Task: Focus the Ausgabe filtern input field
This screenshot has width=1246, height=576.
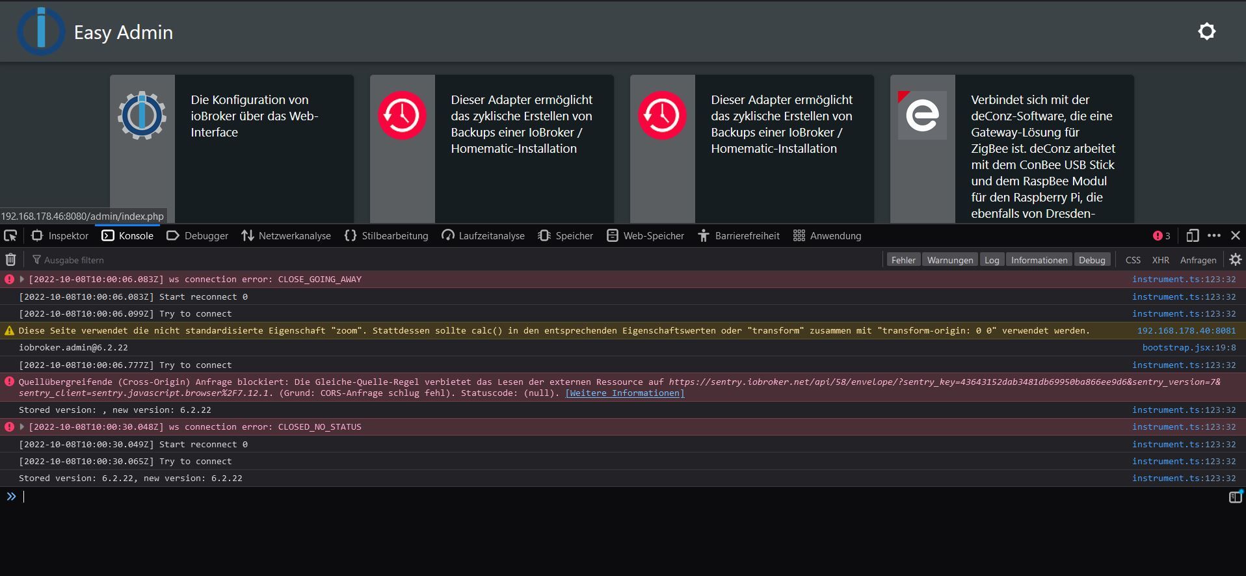Action: click(x=455, y=260)
